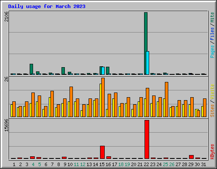Click the orange sites bar for day 22
This screenshot has width=217, height=169.
147,102
